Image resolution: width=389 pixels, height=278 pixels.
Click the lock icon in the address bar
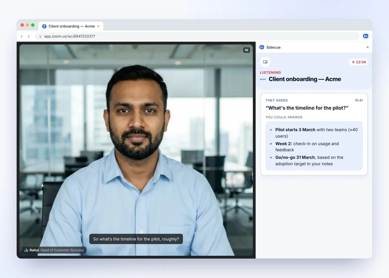pyautogui.click(x=40, y=36)
